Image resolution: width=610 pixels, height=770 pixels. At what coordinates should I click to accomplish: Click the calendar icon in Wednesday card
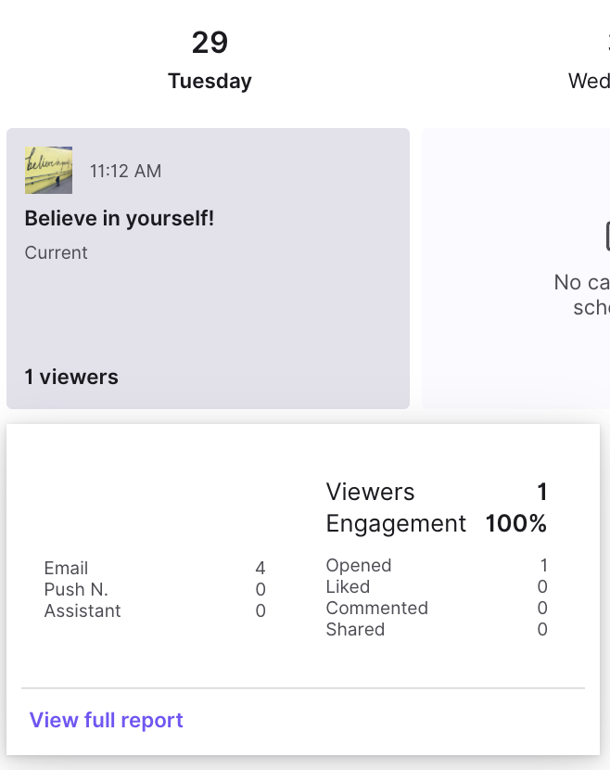tap(607, 236)
